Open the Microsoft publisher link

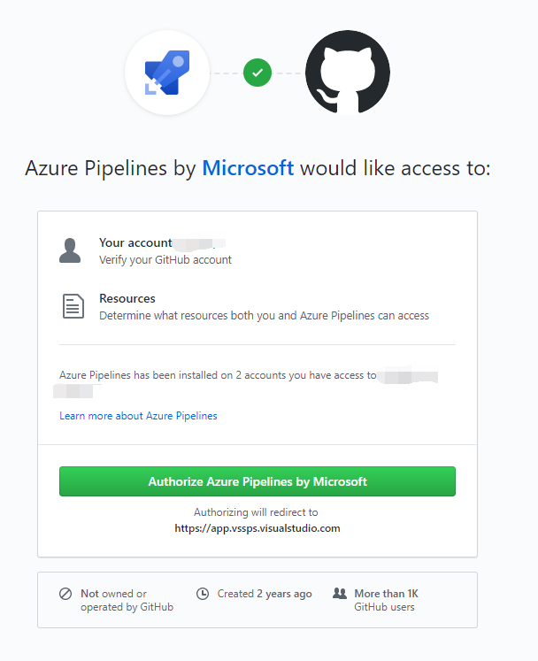248,167
